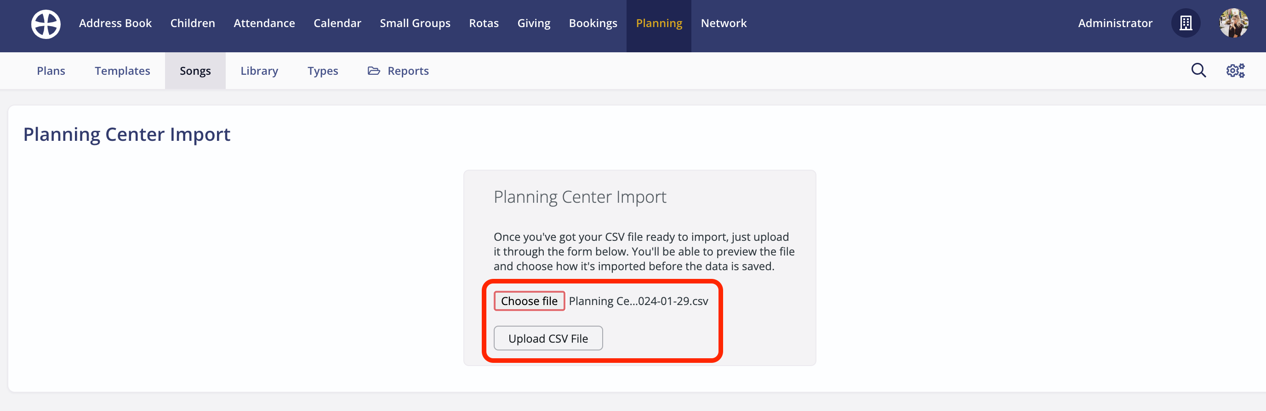
Task: Click the building organisation icon
Action: coord(1186,23)
